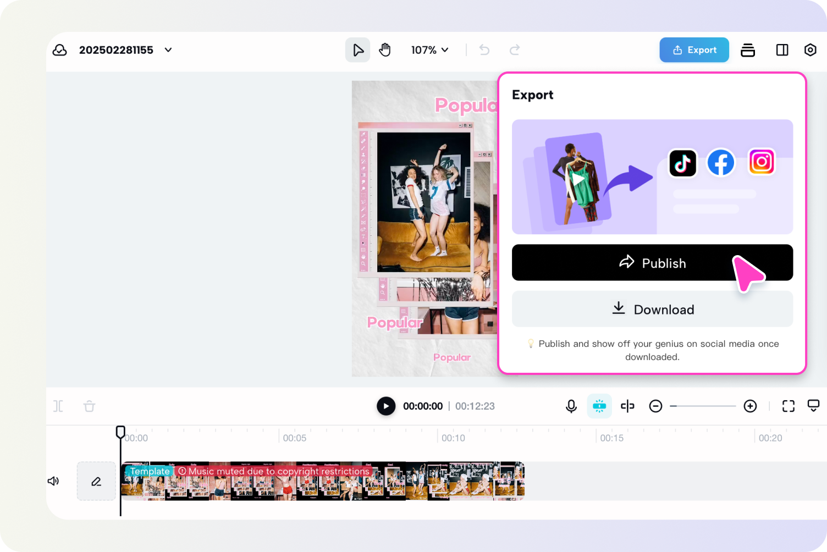Select the cursor selection tool
The image size is (827, 552).
357,49
